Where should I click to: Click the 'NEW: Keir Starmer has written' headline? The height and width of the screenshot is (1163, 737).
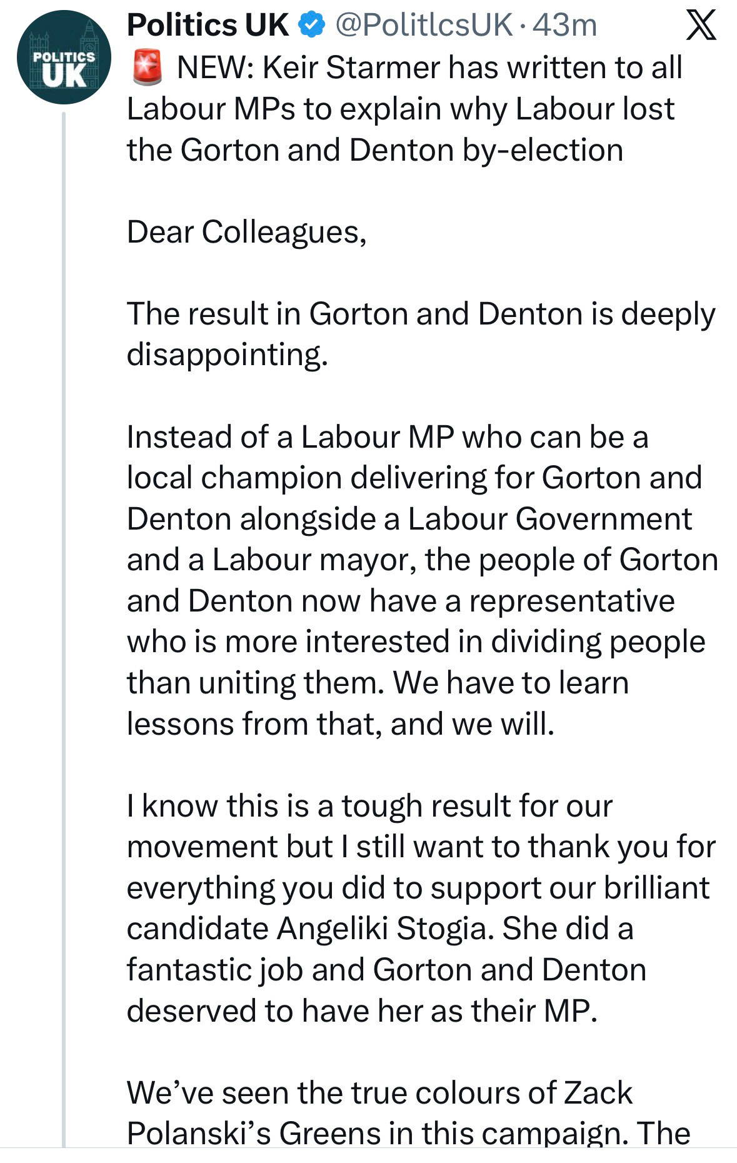point(429,68)
